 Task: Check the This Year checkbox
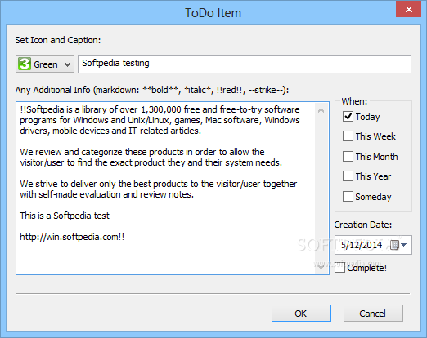(348, 176)
